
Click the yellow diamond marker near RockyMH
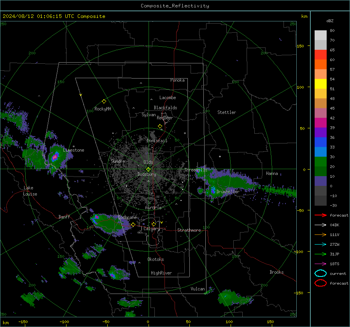tap(104, 101)
